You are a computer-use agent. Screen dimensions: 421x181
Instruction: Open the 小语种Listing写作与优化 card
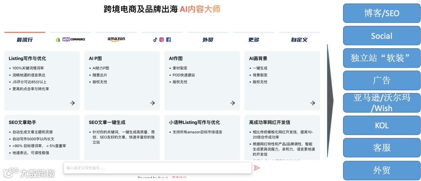[x=202, y=137]
